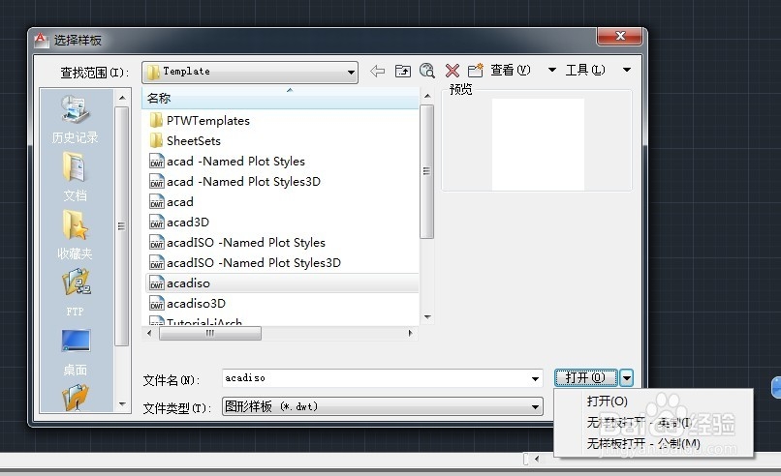Viewport: 781px width, 476px height.
Task: Create a new folder icon
Action: [x=475, y=71]
